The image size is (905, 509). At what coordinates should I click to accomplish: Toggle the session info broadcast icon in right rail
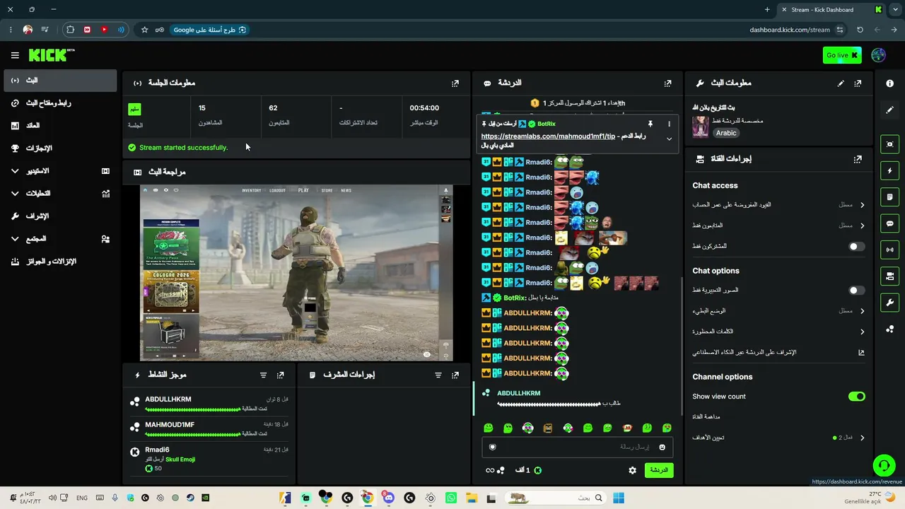pos(889,250)
